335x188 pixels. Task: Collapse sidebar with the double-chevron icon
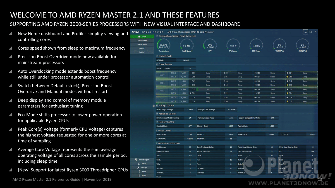pos(154,106)
